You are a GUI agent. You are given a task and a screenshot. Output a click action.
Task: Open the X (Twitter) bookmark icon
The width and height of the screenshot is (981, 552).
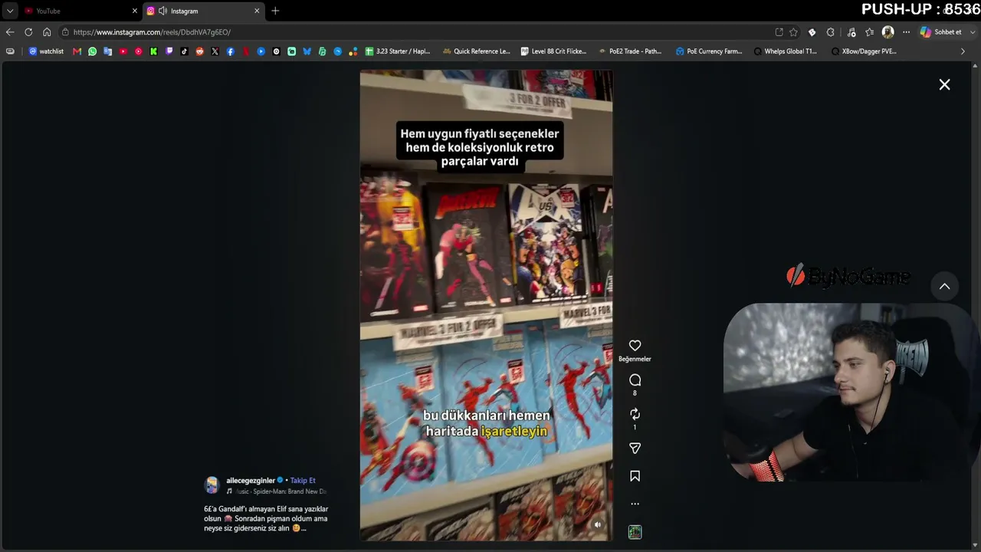(x=215, y=51)
